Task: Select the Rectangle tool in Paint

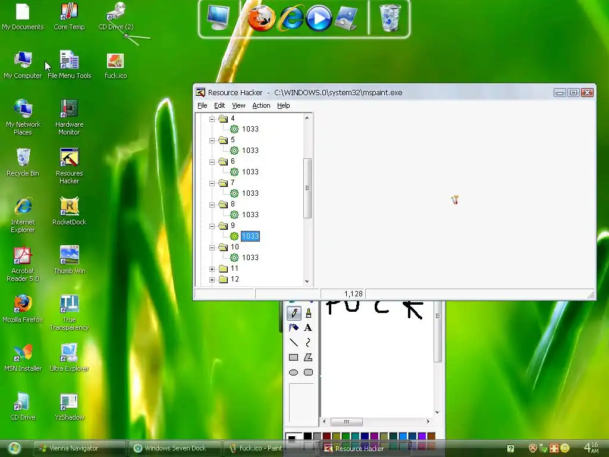Action: (x=294, y=357)
